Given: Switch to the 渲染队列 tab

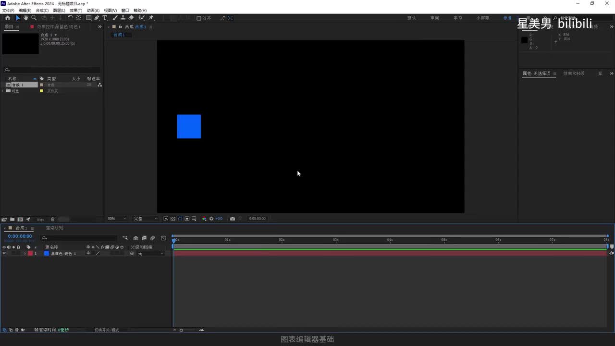Looking at the screenshot, I should click(54, 228).
